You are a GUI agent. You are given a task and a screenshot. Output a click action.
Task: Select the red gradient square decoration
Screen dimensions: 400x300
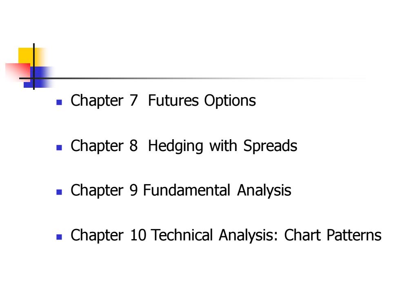(17, 72)
